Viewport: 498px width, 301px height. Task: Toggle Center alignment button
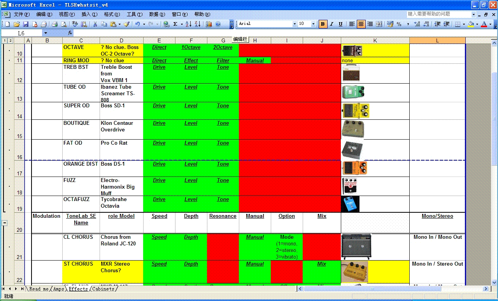click(361, 24)
